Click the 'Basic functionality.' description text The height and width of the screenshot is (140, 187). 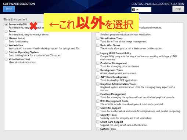point(18,41)
